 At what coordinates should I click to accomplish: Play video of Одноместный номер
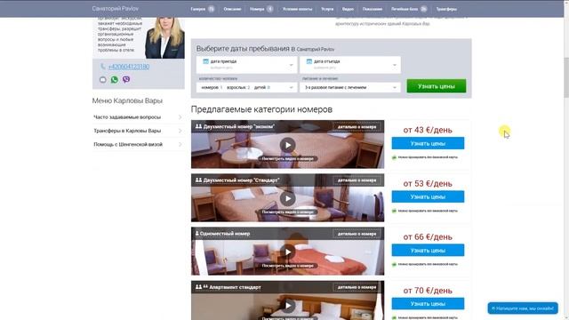click(287, 252)
